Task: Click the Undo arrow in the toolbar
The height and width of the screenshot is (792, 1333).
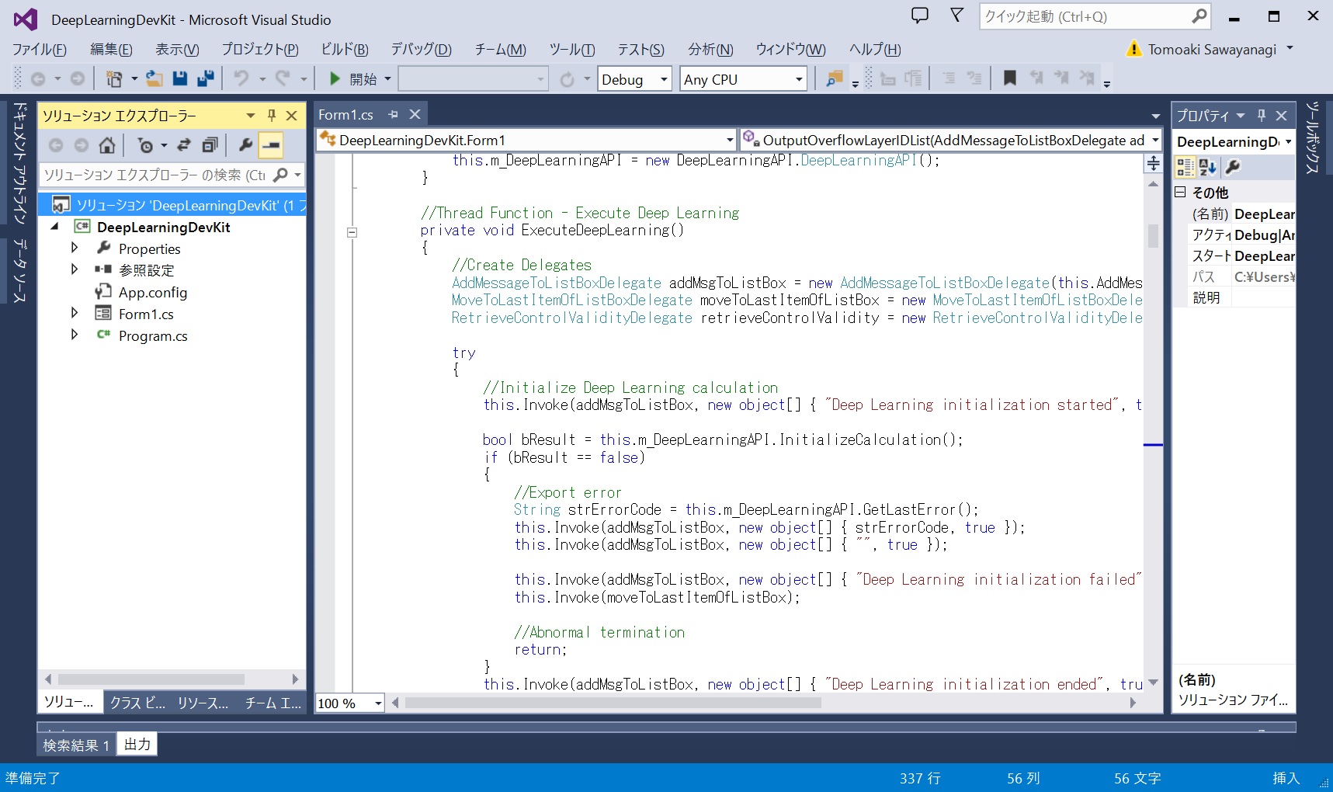Action: [x=241, y=78]
